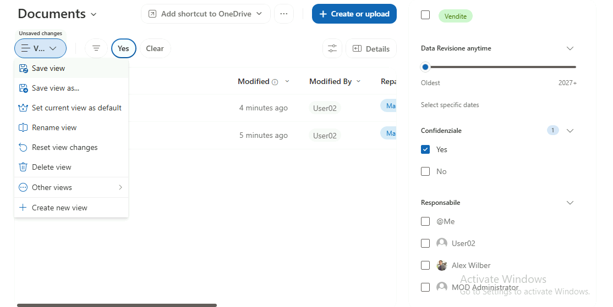Click the plus icon for Create new view
This screenshot has height=307, width=613.
tap(23, 208)
